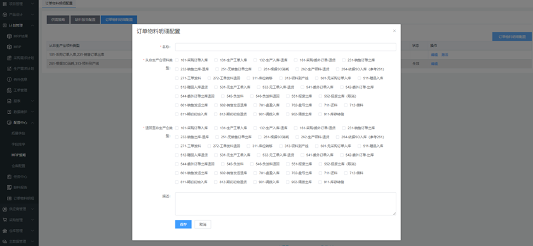Expand the 供应商管理 menu chevron
The image size is (533, 246).
tap(32, 209)
